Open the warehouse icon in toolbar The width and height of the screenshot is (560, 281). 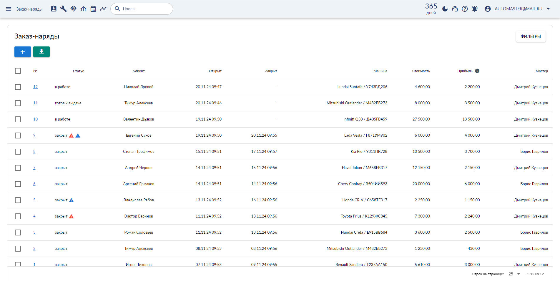pos(84,9)
